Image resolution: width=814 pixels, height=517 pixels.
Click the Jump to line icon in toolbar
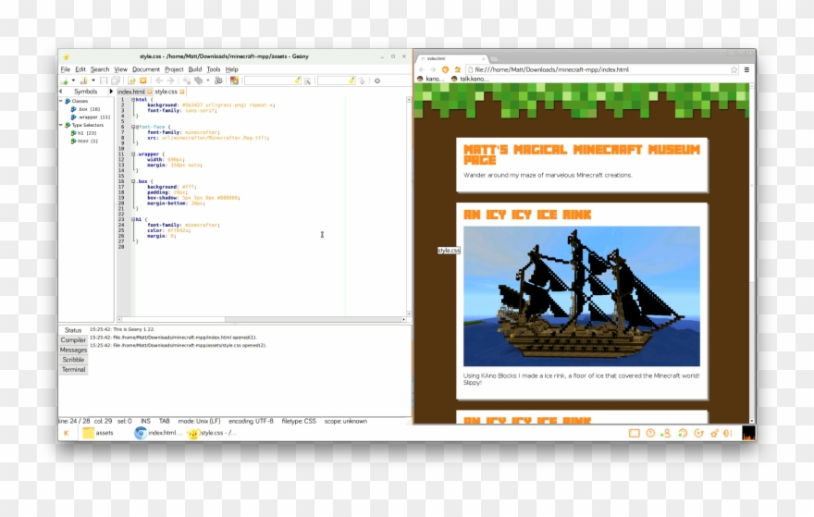coord(362,81)
